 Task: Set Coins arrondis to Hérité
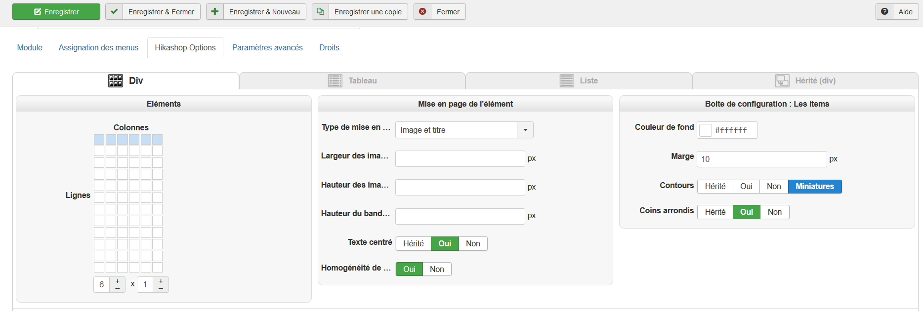click(715, 212)
